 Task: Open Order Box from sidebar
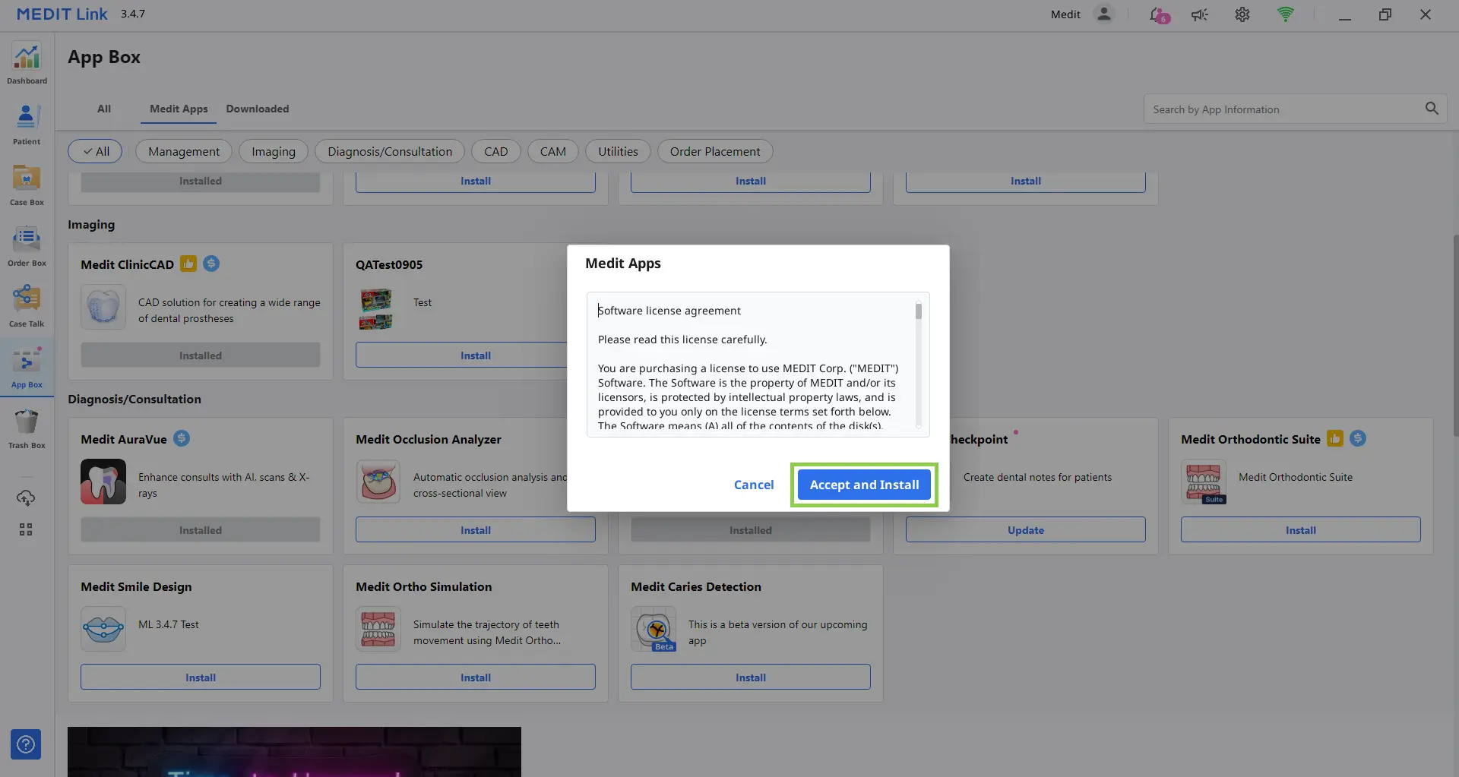click(27, 245)
